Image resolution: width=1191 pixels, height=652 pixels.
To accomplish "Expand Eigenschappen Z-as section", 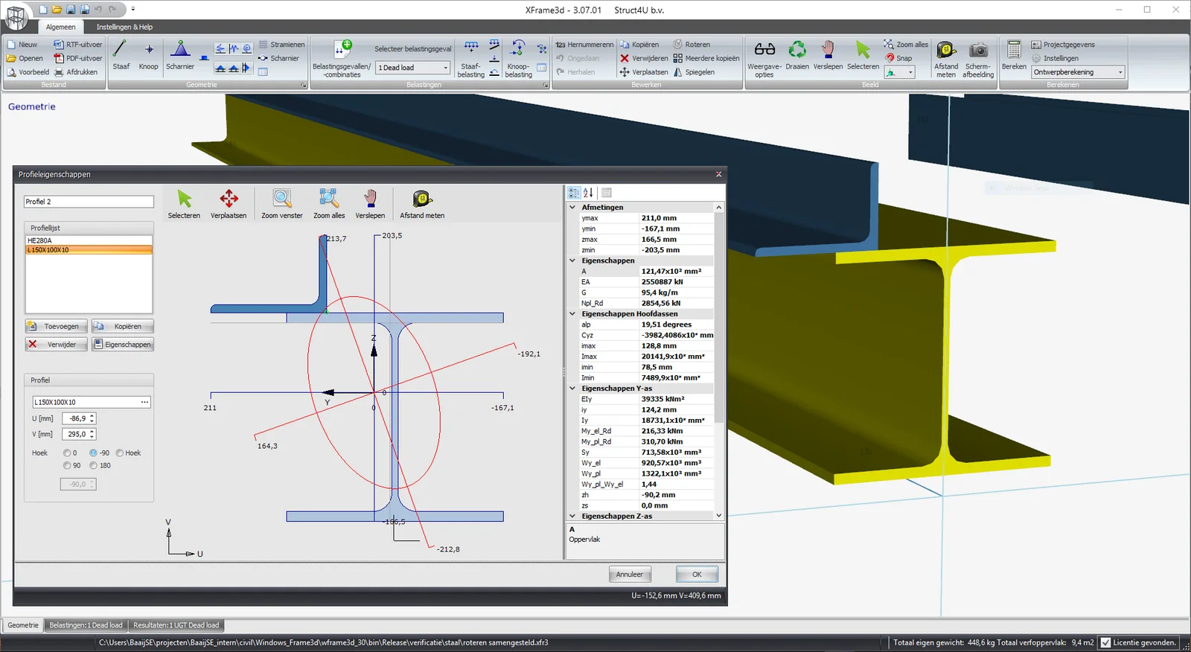I will [x=572, y=516].
